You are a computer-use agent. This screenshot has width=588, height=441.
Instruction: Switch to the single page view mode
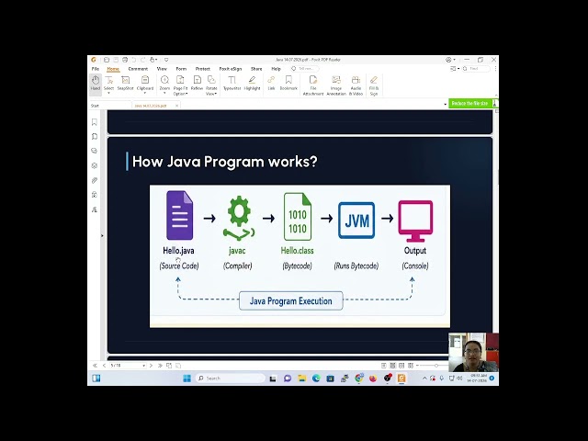384,366
